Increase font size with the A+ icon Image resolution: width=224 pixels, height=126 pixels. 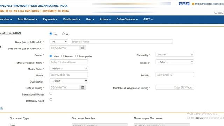point(188,4)
